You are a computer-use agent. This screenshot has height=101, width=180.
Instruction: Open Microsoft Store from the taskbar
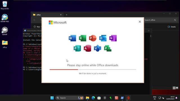(99, 98)
